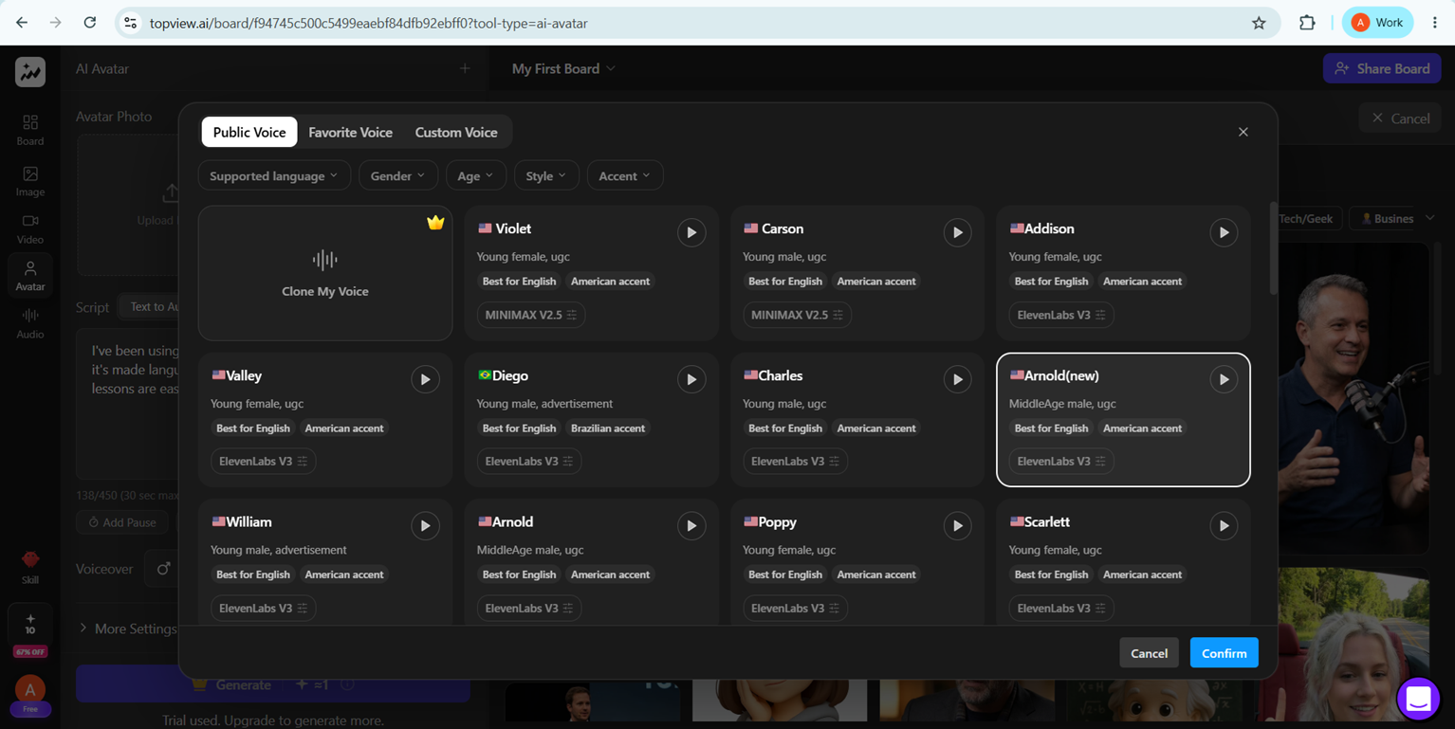Play the Addison voice preview
Image resolution: width=1455 pixels, height=729 pixels.
coord(1224,232)
